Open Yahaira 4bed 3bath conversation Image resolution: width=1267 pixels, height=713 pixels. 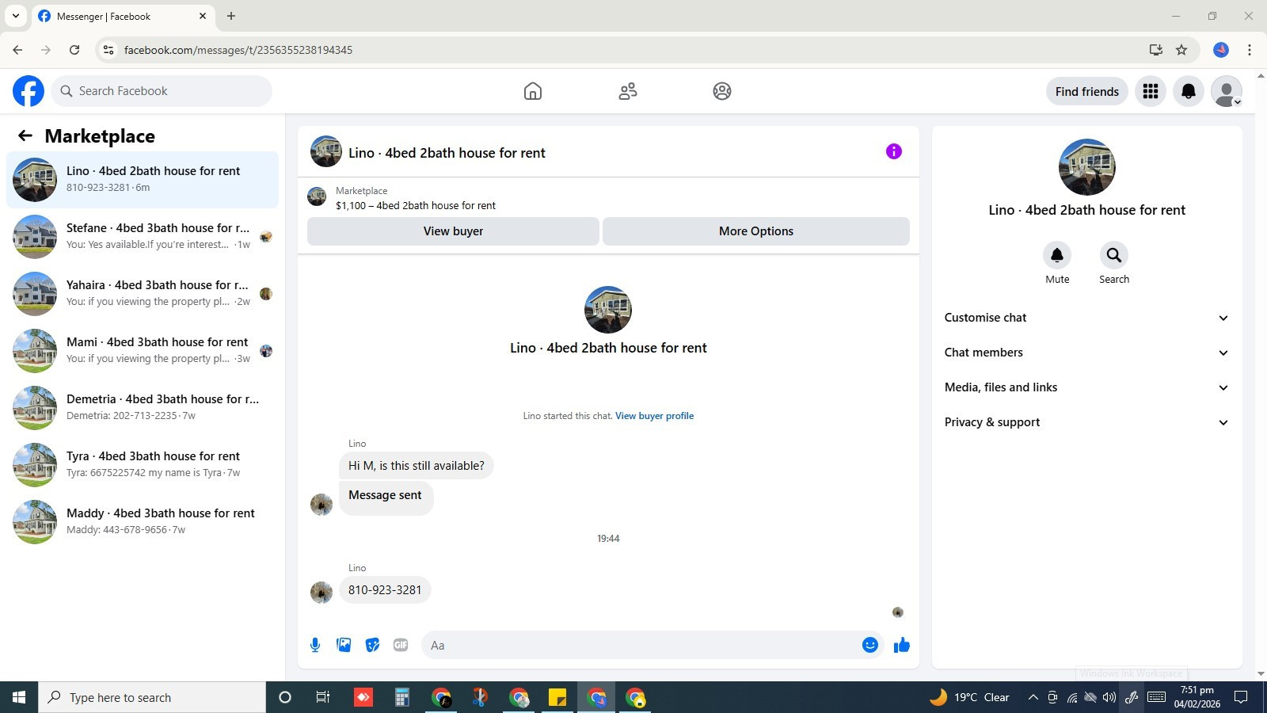pos(143,294)
